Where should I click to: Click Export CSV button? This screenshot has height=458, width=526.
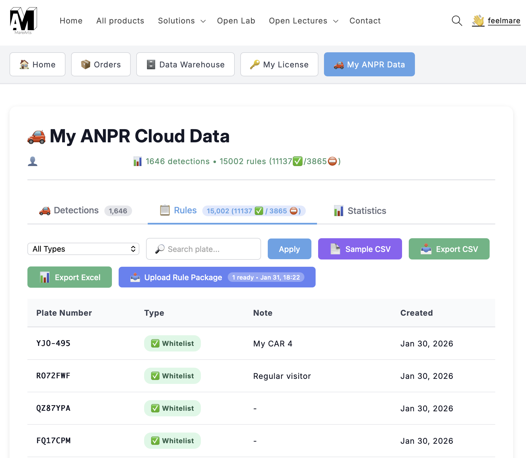pos(449,249)
